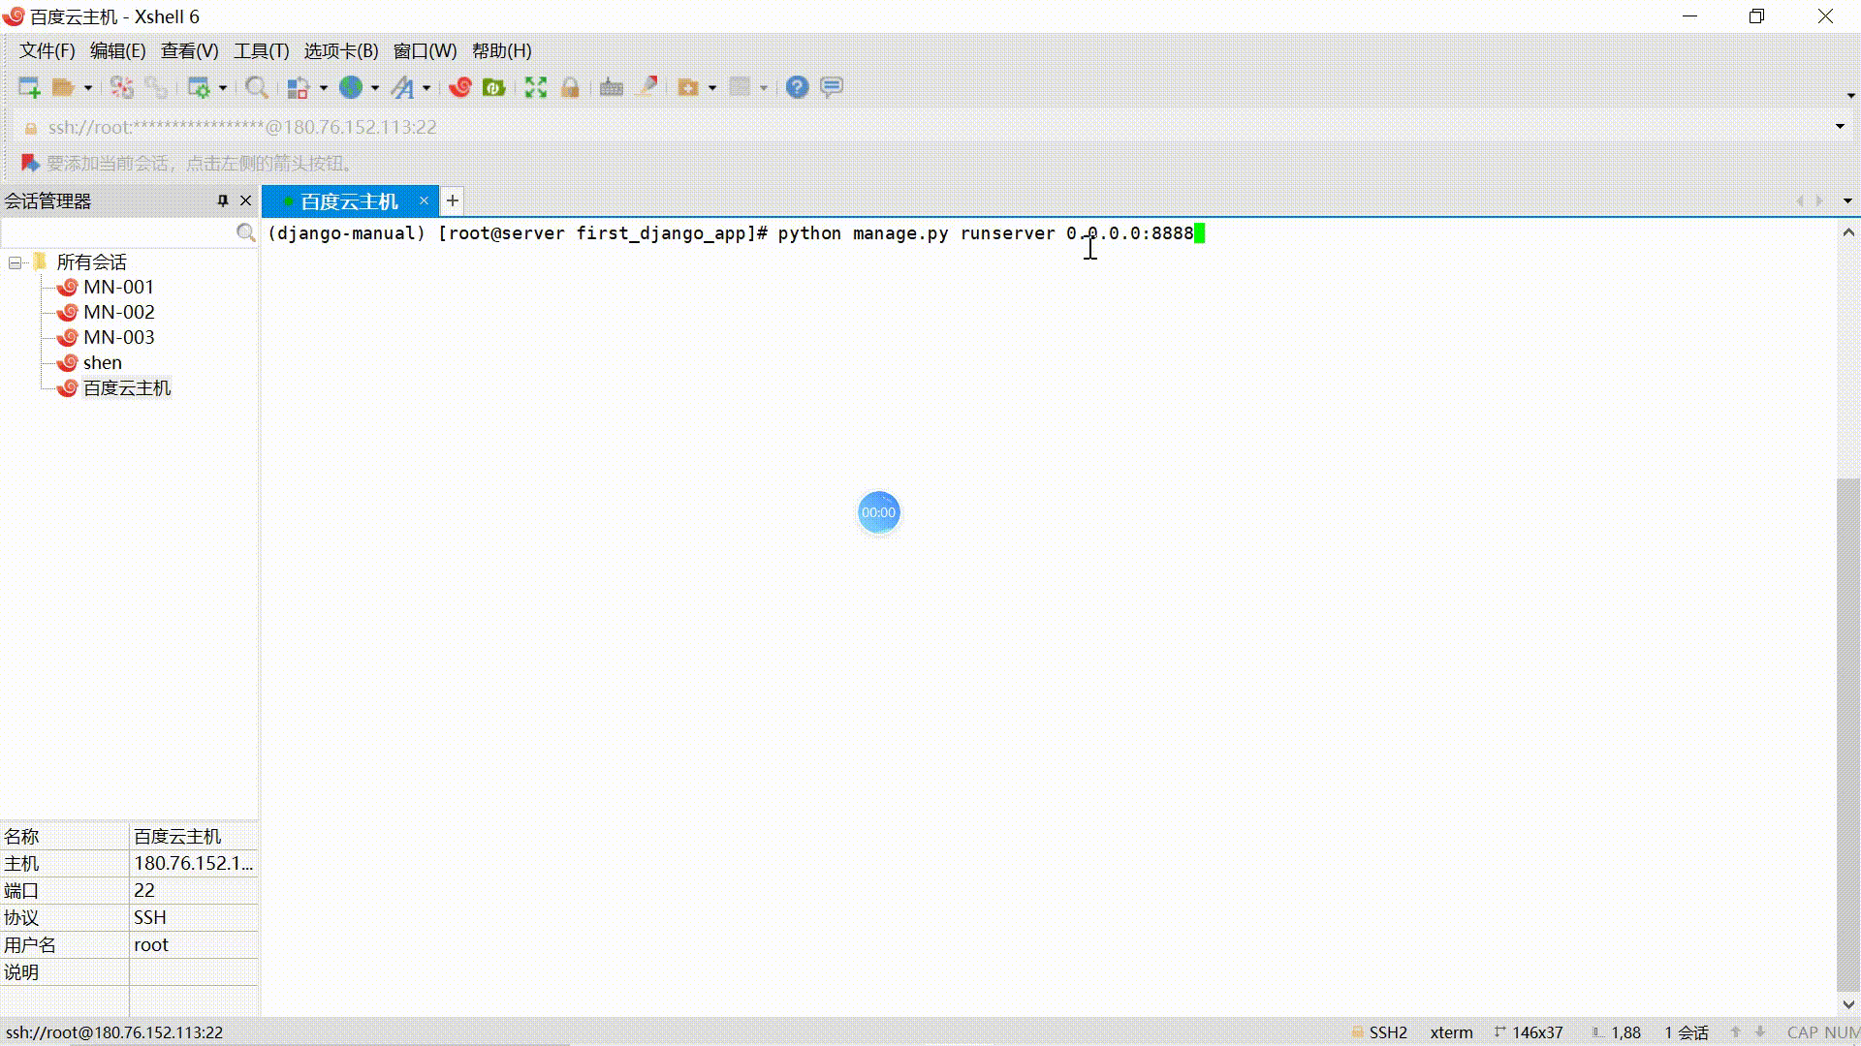1861x1046 pixels.
Task: Click the terminal command input field
Action: 1202,232
